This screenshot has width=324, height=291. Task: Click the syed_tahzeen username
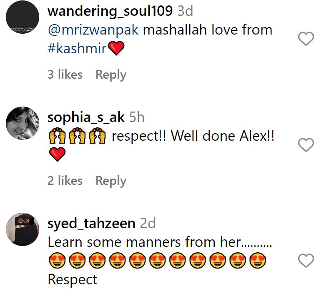point(91,224)
